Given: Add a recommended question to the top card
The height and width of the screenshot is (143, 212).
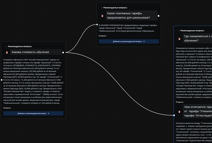Looking at the screenshot, I should 129,41.
